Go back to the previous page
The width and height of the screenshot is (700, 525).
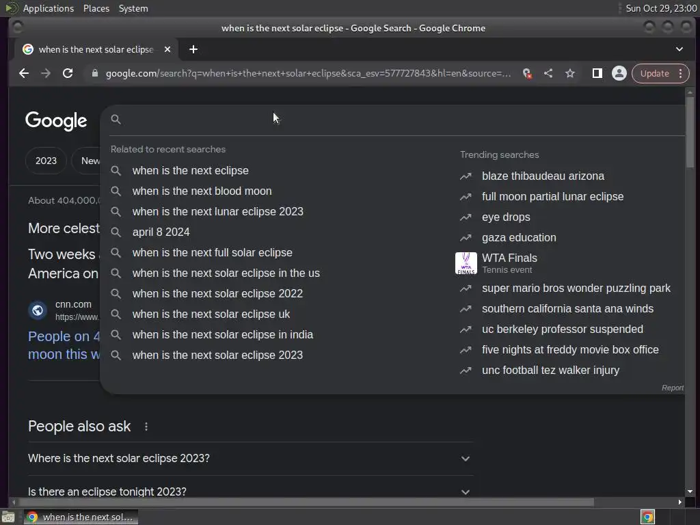24,73
